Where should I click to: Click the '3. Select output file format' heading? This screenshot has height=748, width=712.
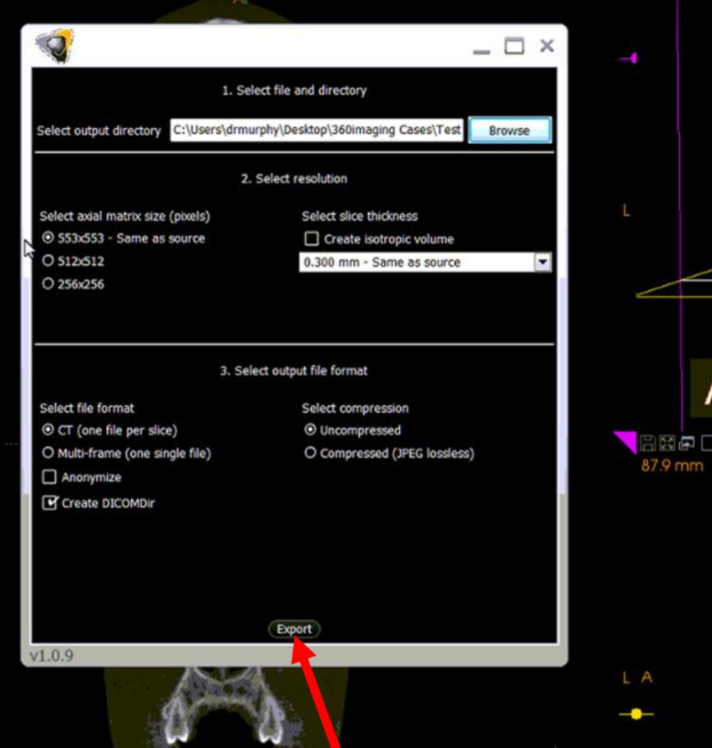point(294,370)
